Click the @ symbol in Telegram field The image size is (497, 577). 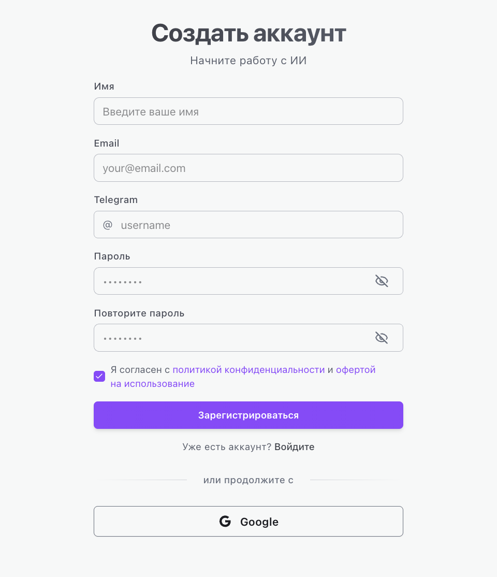(108, 225)
